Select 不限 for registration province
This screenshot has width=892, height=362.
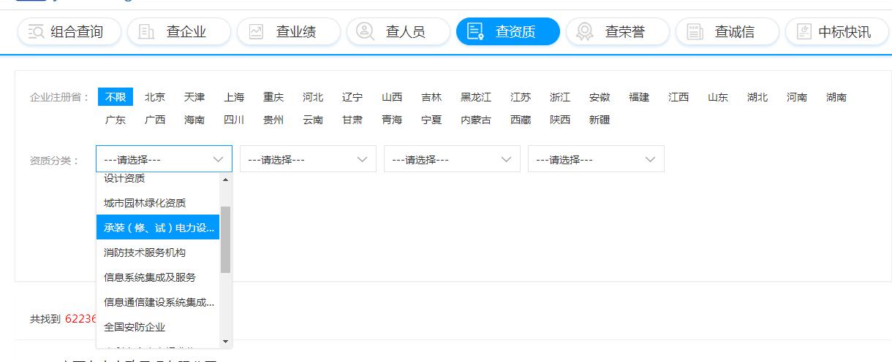click(116, 97)
